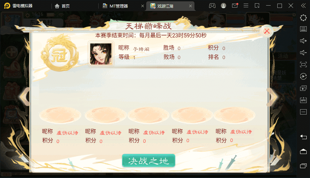Switch to the MT管理器 tab
The height and width of the screenshot is (178, 310).
pyautogui.click(x=119, y=6)
